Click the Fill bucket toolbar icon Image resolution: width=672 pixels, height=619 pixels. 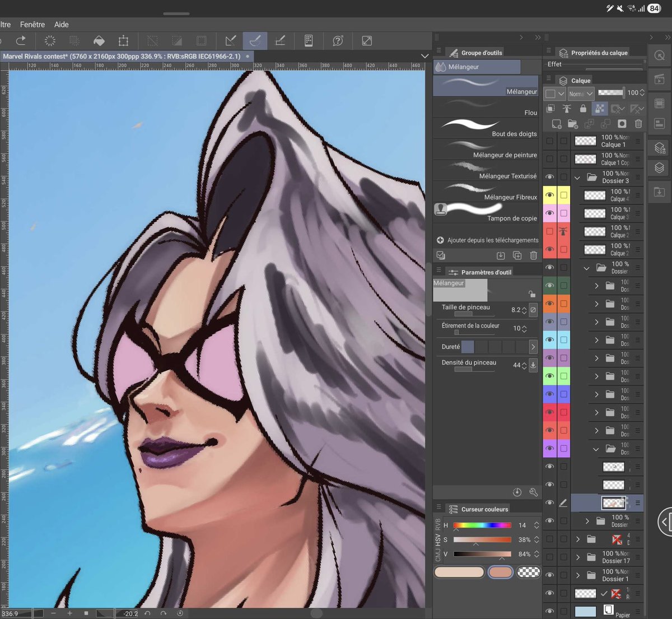coord(99,40)
